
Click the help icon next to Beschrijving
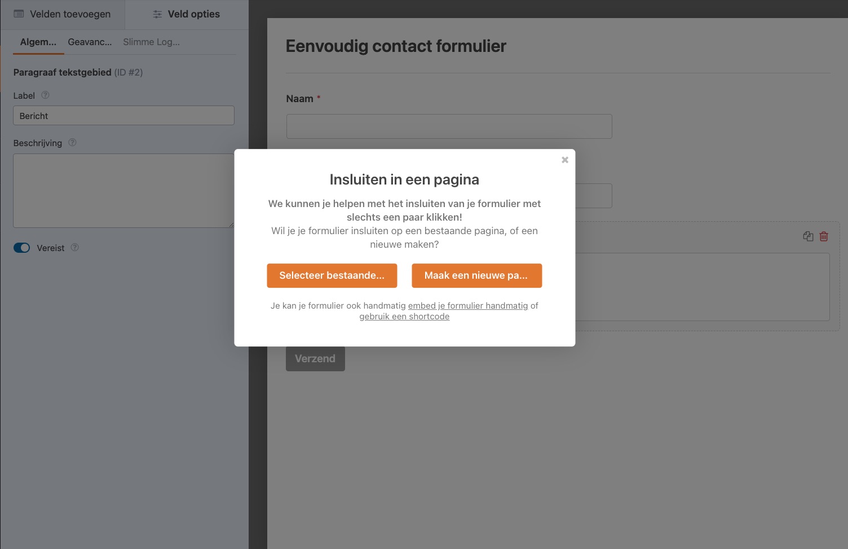(72, 142)
